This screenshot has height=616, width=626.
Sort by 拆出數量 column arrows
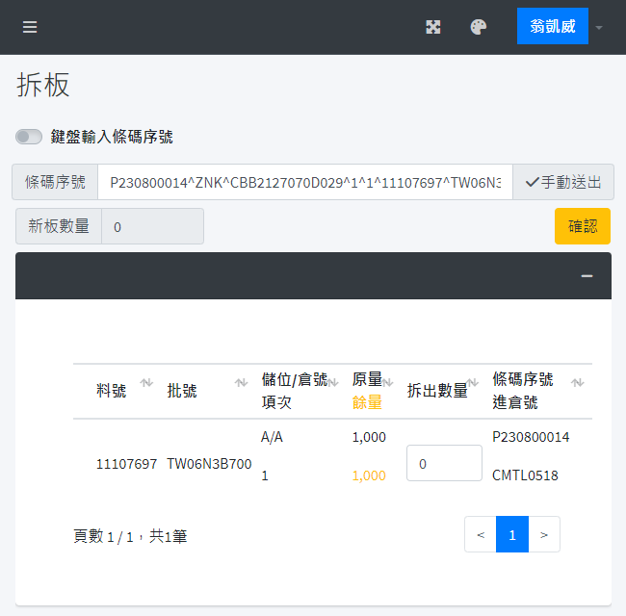[473, 383]
